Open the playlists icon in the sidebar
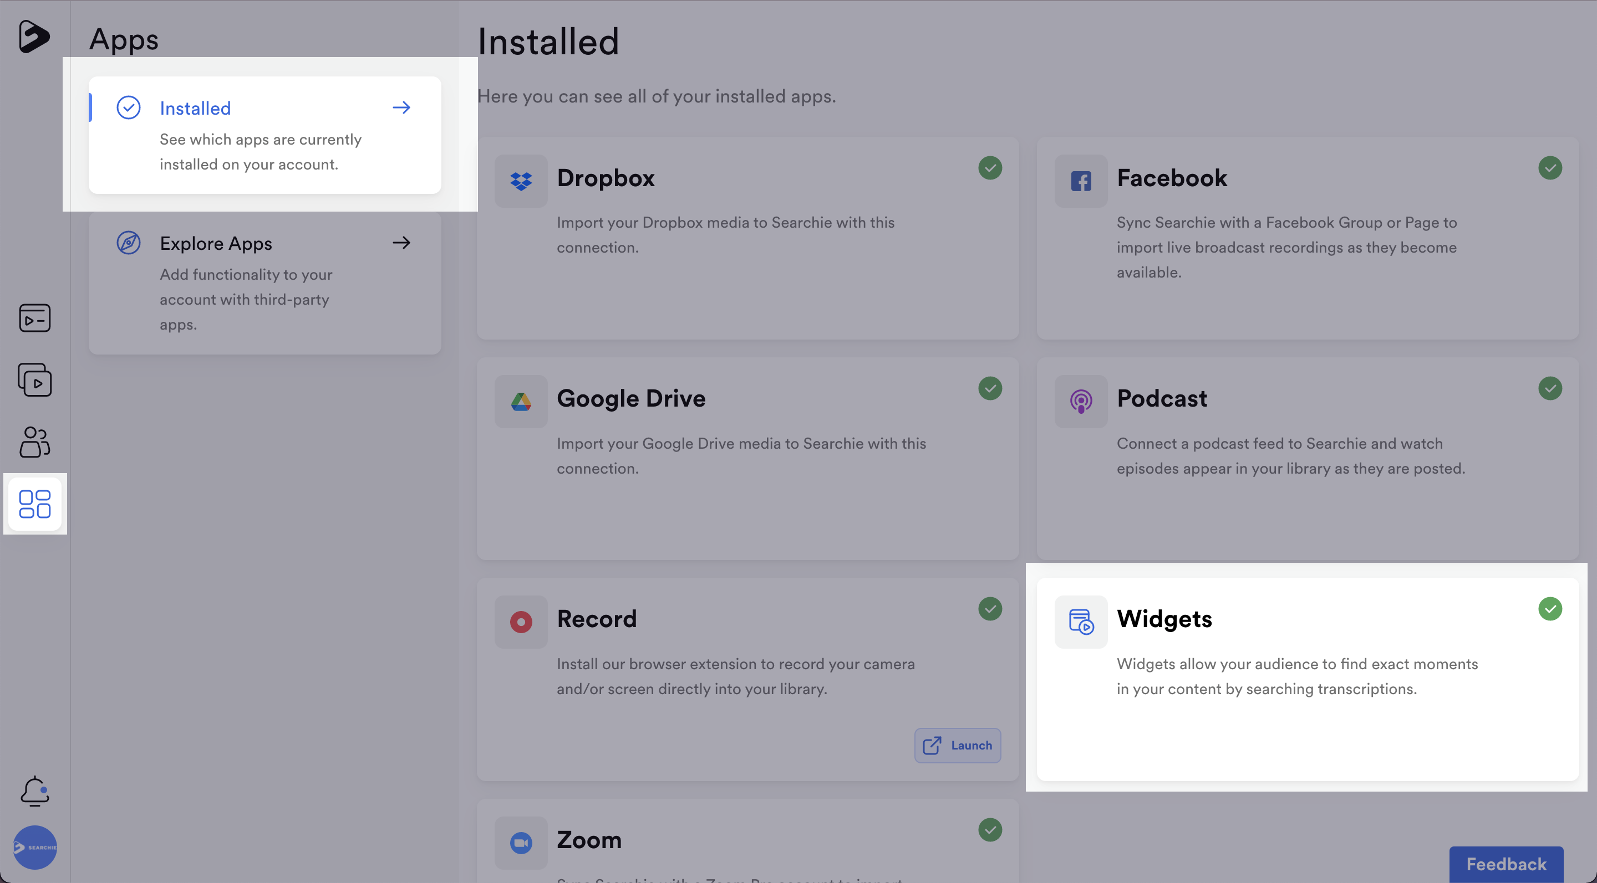The width and height of the screenshot is (1597, 883). tap(35, 379)
